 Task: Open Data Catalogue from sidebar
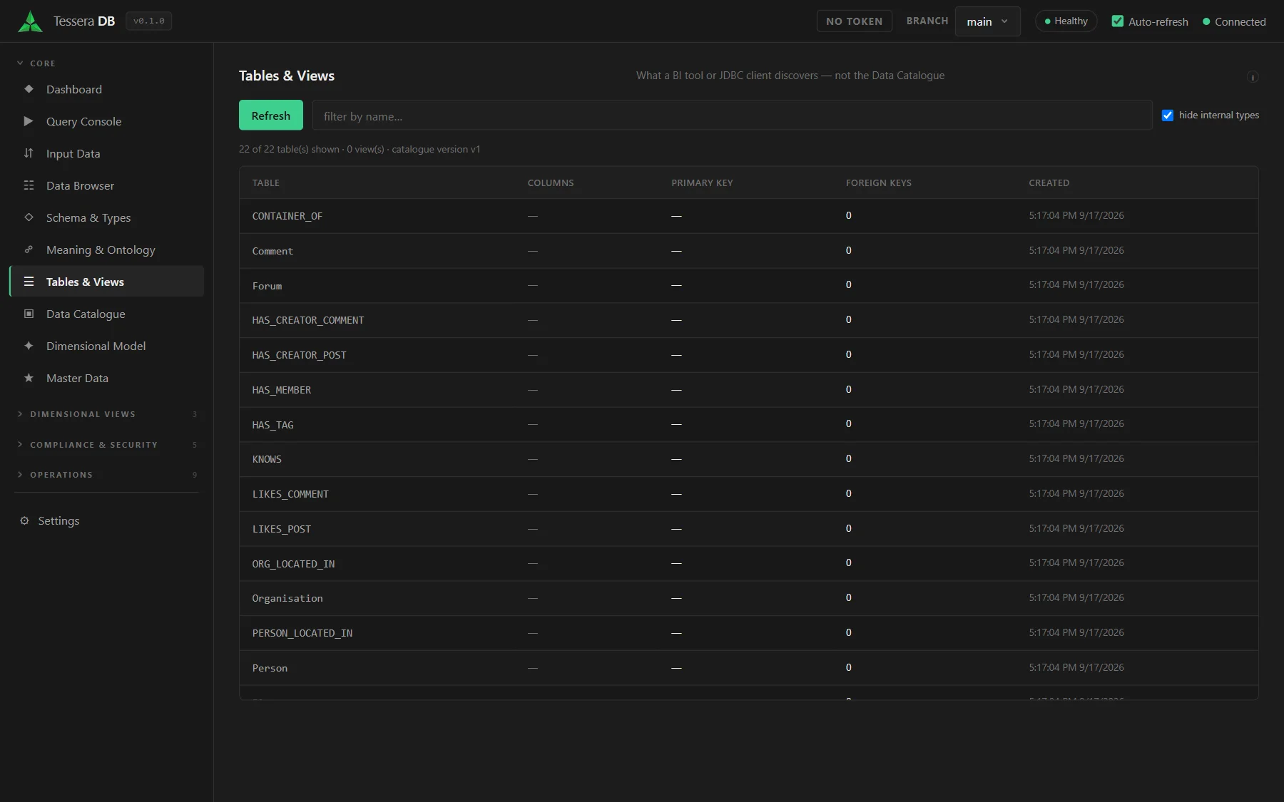pos(107,314)
